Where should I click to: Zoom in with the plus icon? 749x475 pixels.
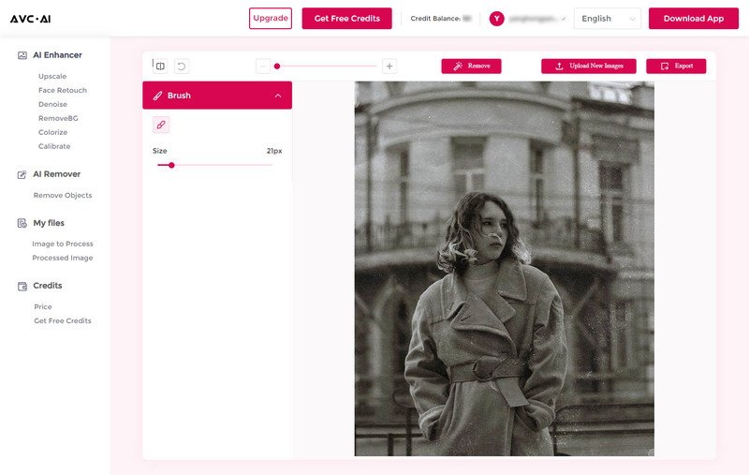(x=389, y=66)
